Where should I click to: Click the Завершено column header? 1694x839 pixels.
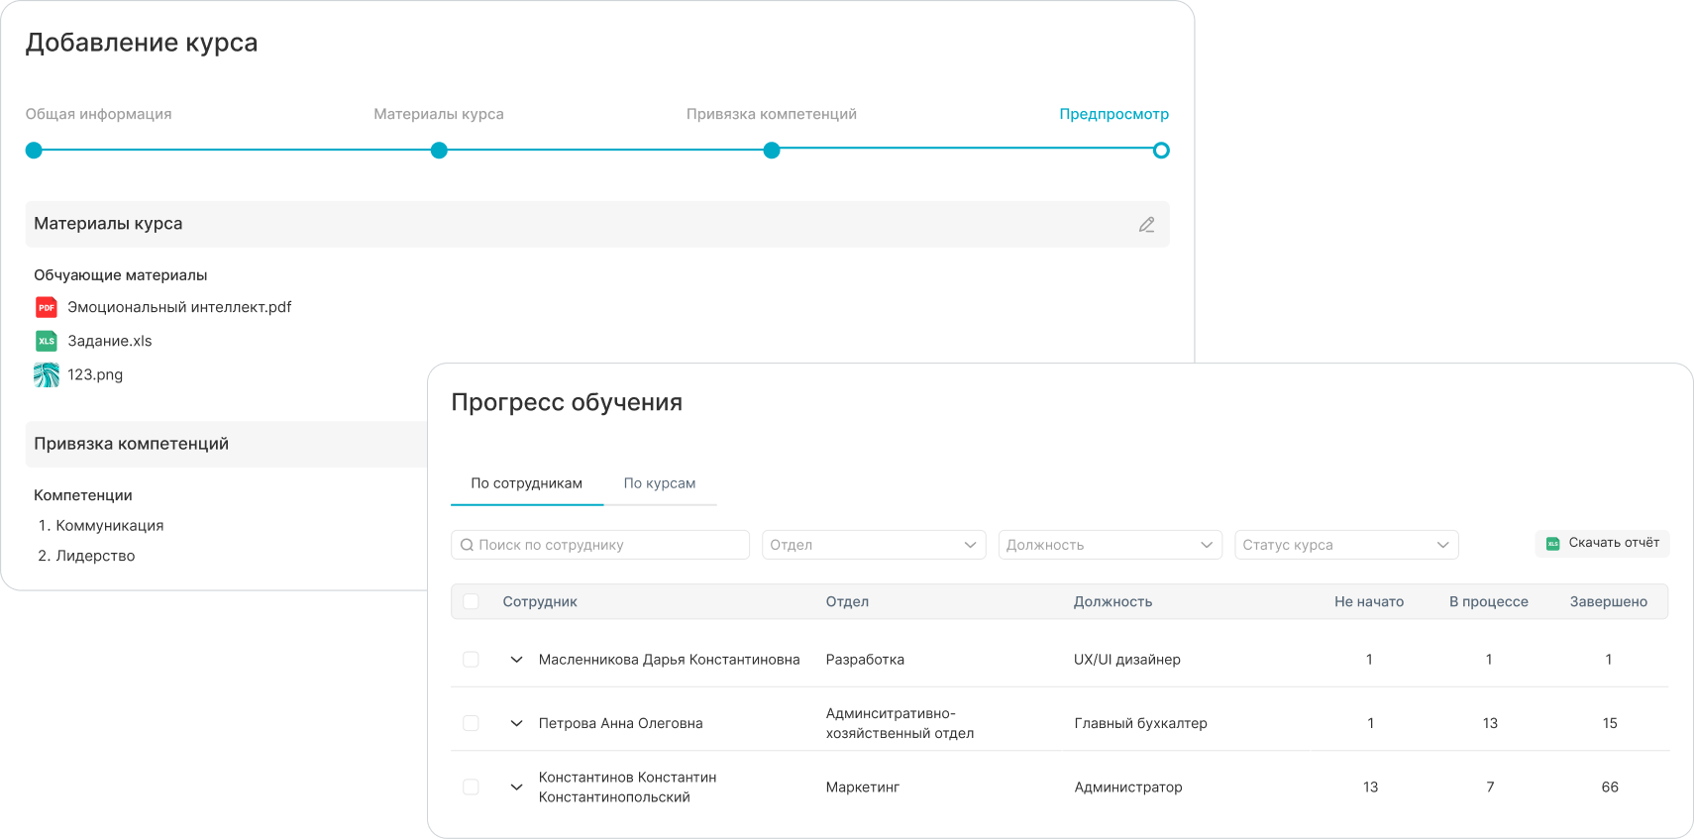coord(1609,601)
